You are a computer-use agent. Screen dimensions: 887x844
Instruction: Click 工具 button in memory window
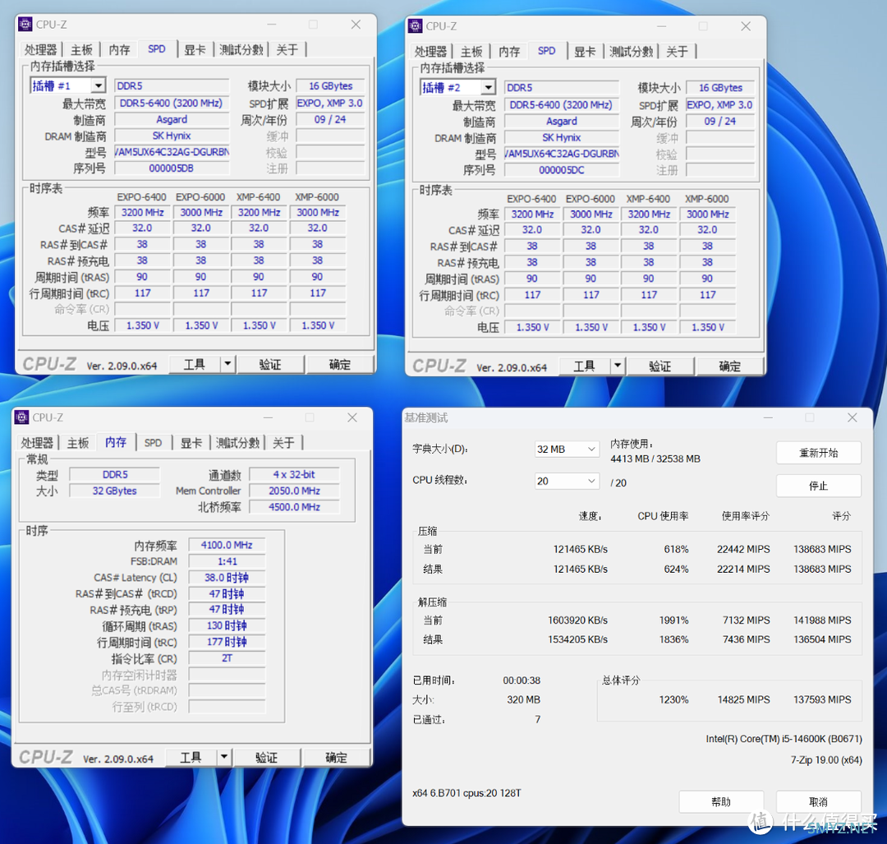tap(191, 757)
